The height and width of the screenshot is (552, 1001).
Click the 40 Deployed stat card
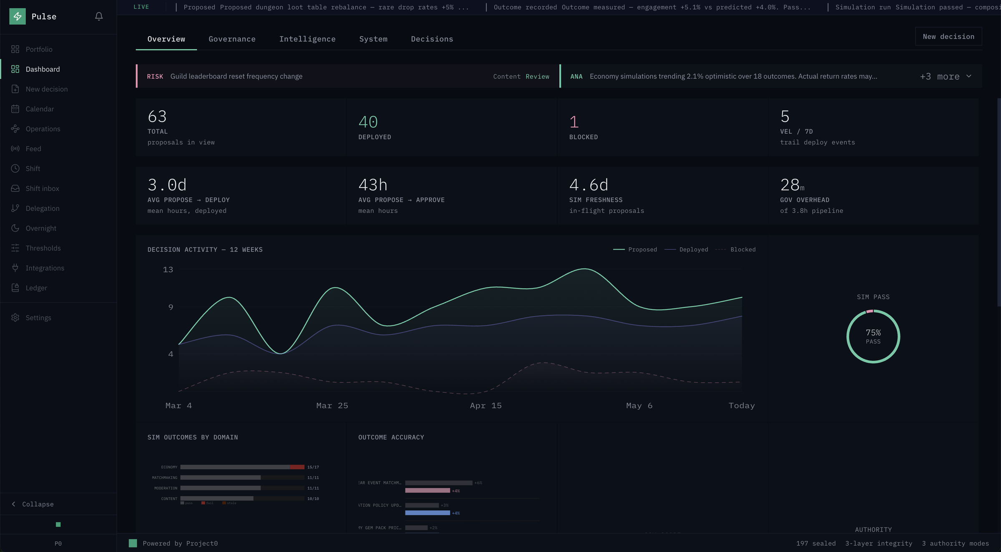tap(452, 127)
